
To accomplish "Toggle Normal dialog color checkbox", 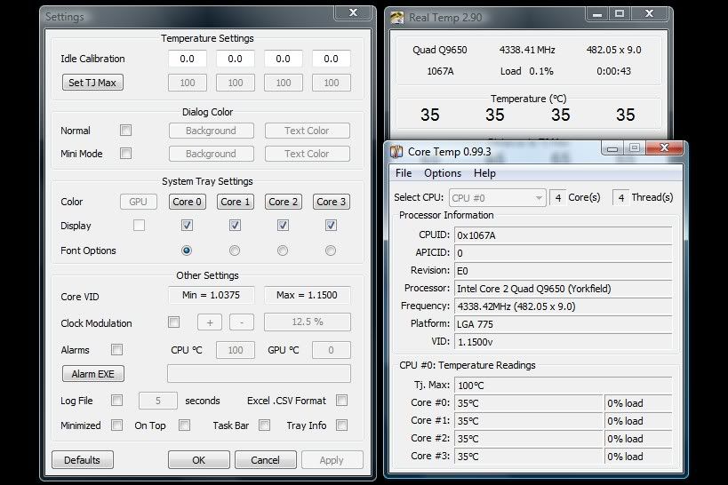I will click(x=125, y=130).
